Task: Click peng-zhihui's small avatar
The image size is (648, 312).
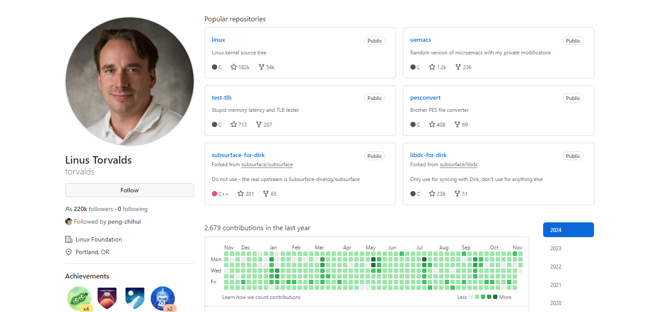Action: (x=69, y=221)
